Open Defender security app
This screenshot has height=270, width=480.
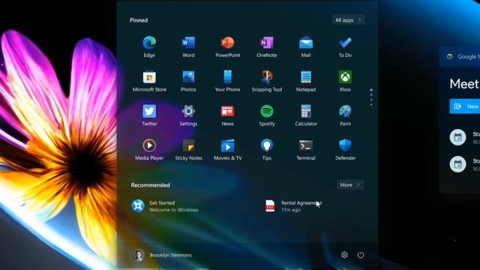pyautogui.click(x=345, y=150)
